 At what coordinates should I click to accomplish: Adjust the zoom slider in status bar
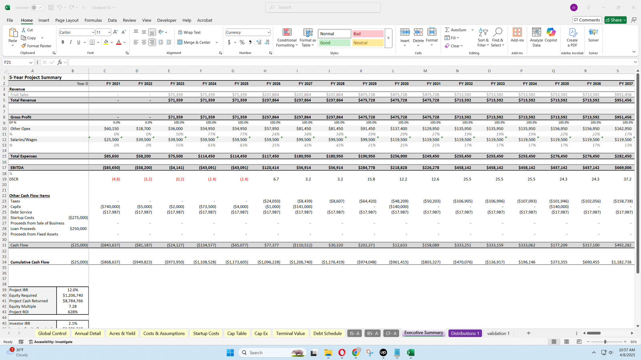(605, 342)
